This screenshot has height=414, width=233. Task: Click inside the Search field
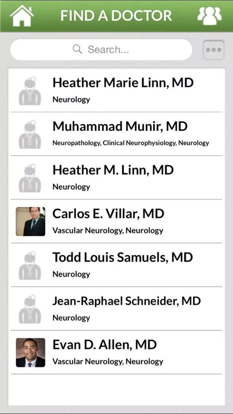pyautogui.click(x=101, y=50)
